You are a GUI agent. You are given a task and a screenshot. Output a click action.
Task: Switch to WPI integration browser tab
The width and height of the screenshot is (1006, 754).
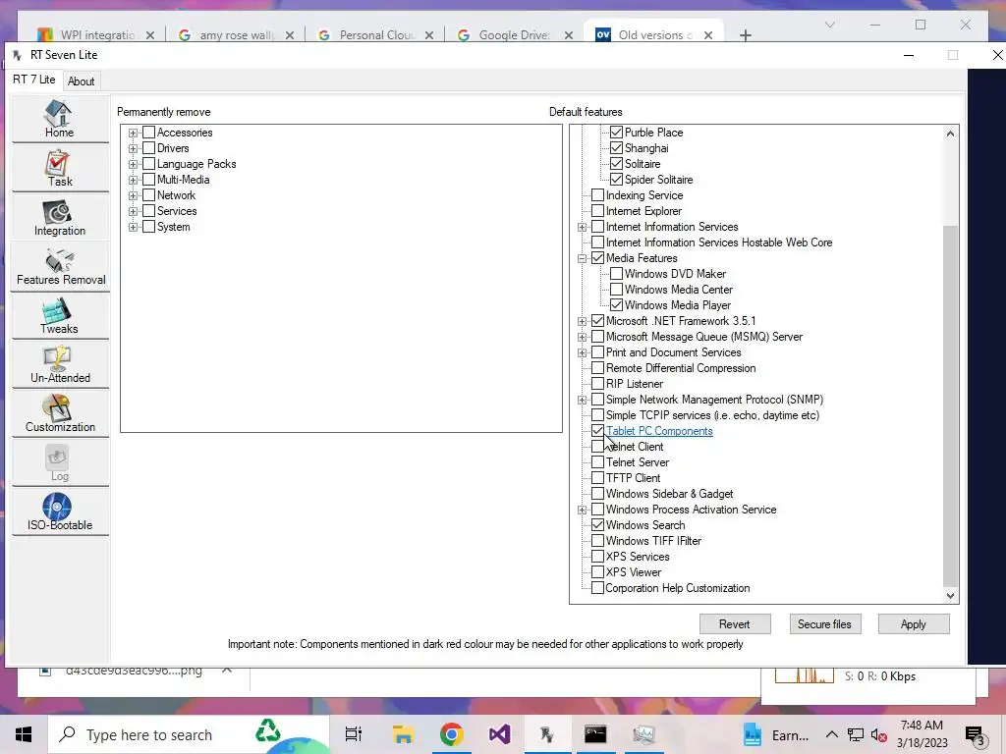click(96, 35)
